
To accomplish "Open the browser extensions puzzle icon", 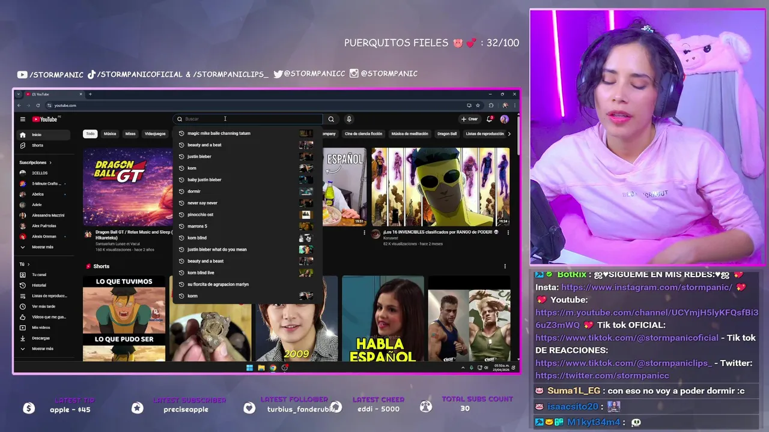I will 491,106.
